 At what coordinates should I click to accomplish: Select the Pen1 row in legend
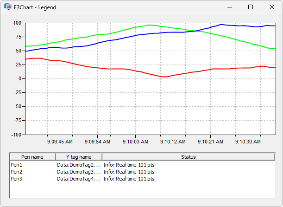[x=142, y=165]
